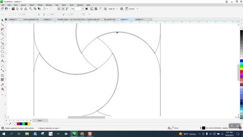Select the Pick tool
This screenshot has height=137, width=243.
(x=2, y=20)
